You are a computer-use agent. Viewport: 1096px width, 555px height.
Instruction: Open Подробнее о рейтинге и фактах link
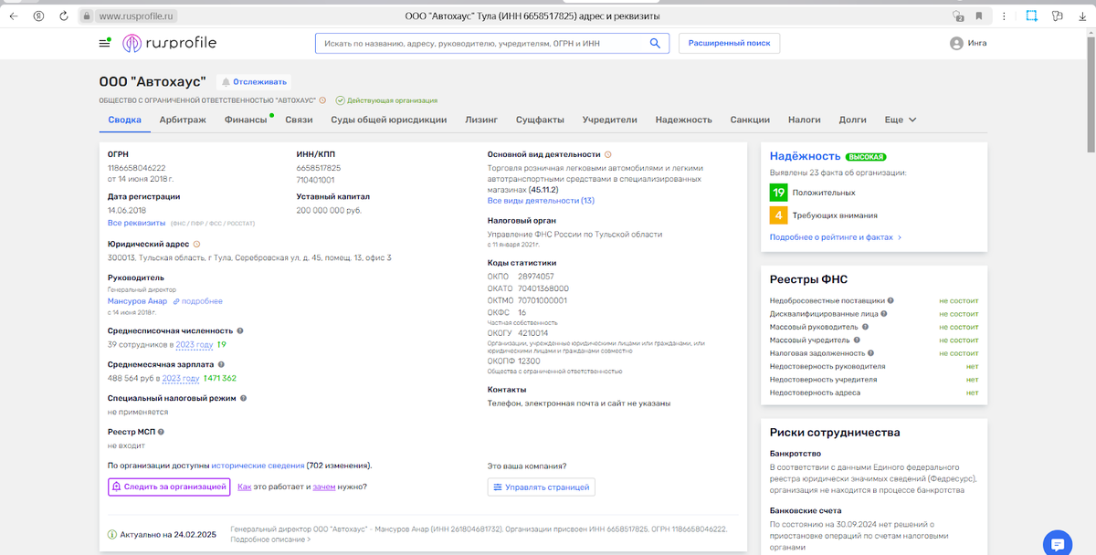[836, 236]
